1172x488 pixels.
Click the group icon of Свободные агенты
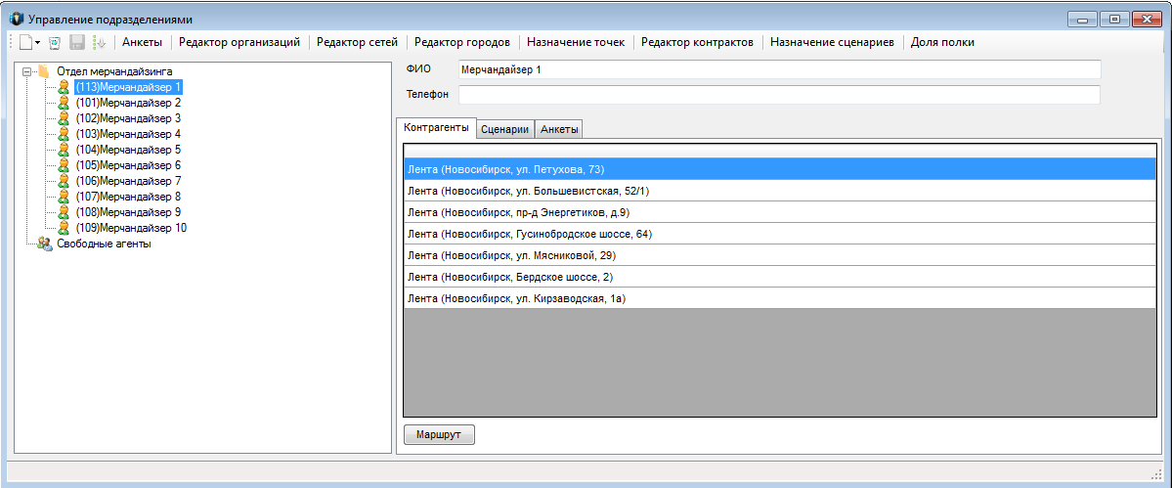pos(45,244)
